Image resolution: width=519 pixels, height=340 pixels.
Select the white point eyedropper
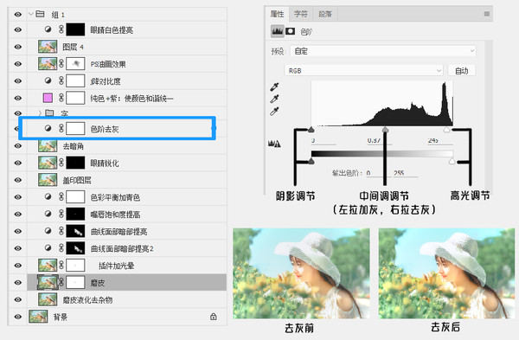[274, 112]
